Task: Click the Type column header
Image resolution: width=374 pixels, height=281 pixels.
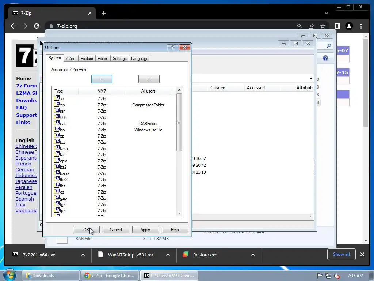Action: pyautogui.click(x=65, y=91)
